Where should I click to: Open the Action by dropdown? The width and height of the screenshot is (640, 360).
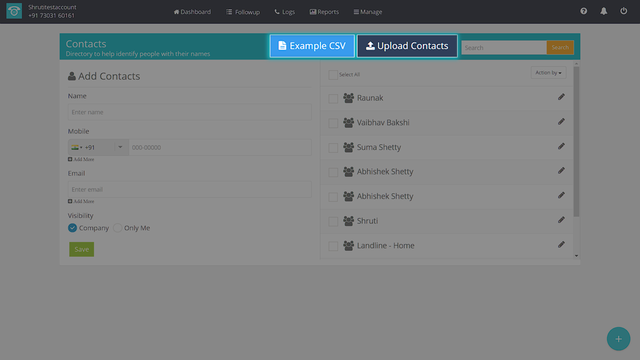548,73
